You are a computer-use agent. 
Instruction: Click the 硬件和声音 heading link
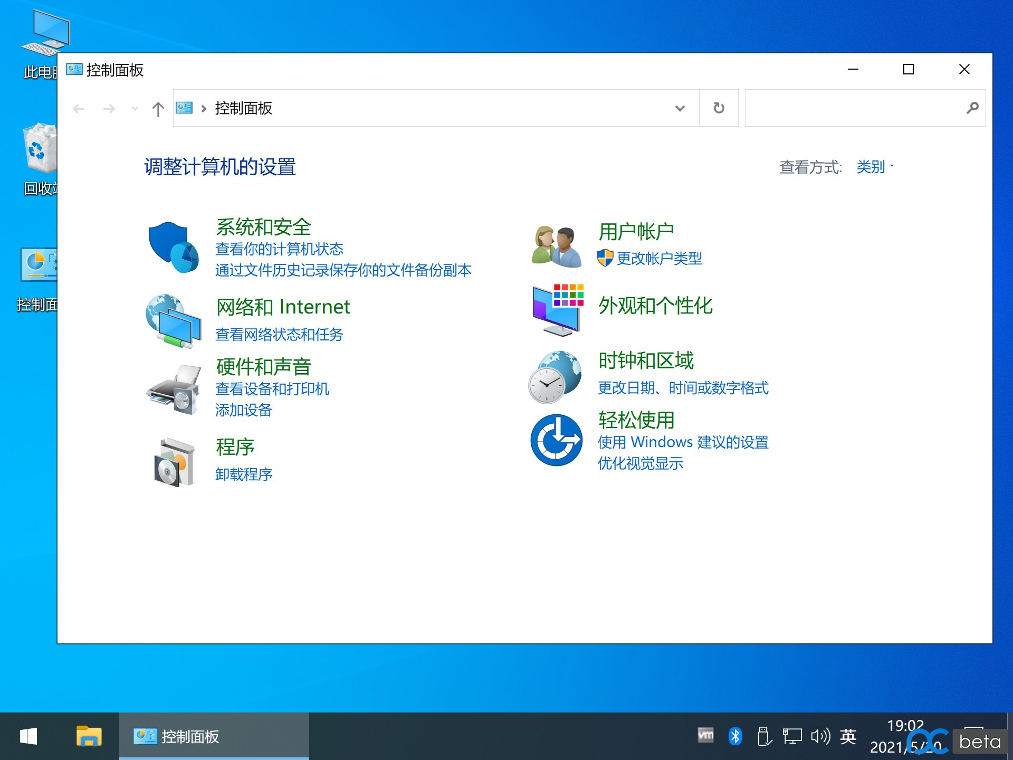(x=263, y=366)
